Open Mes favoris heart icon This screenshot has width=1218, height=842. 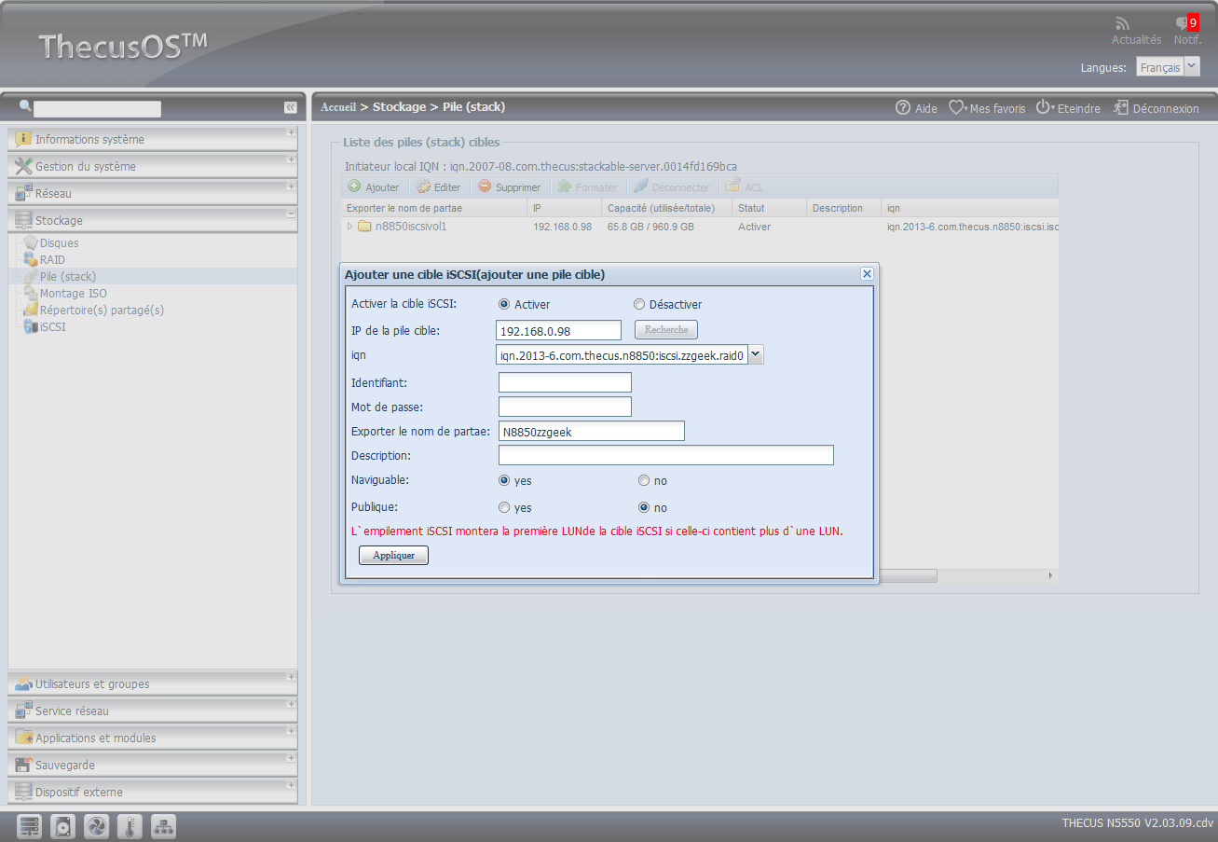[957, 107]
